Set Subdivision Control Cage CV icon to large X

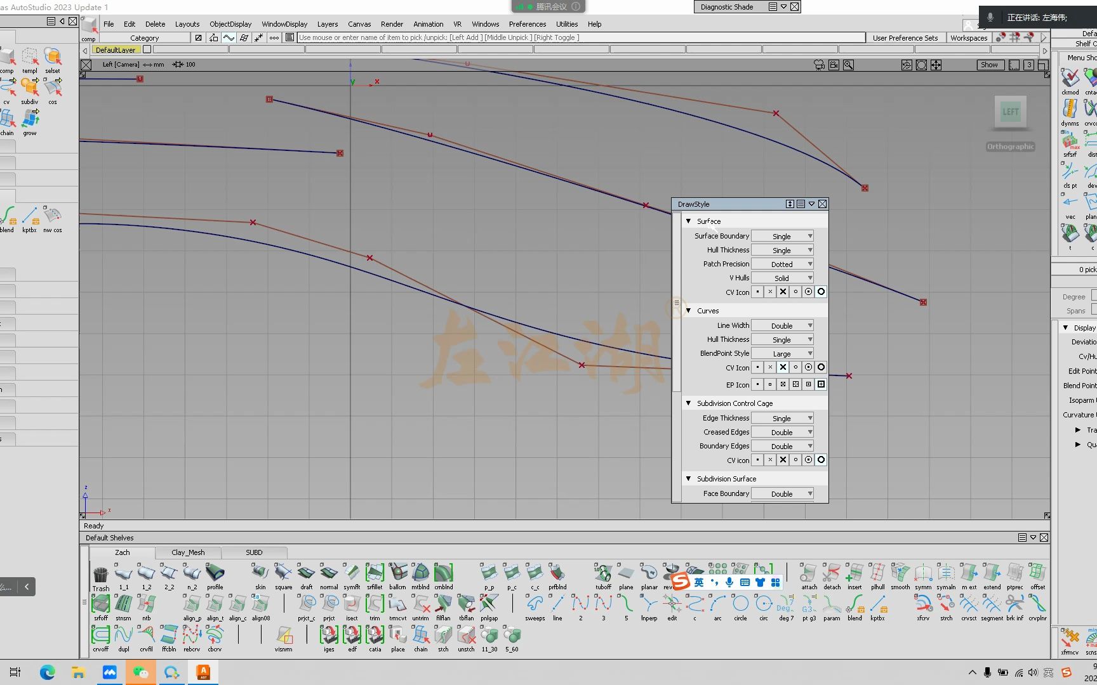coord(783,460)
